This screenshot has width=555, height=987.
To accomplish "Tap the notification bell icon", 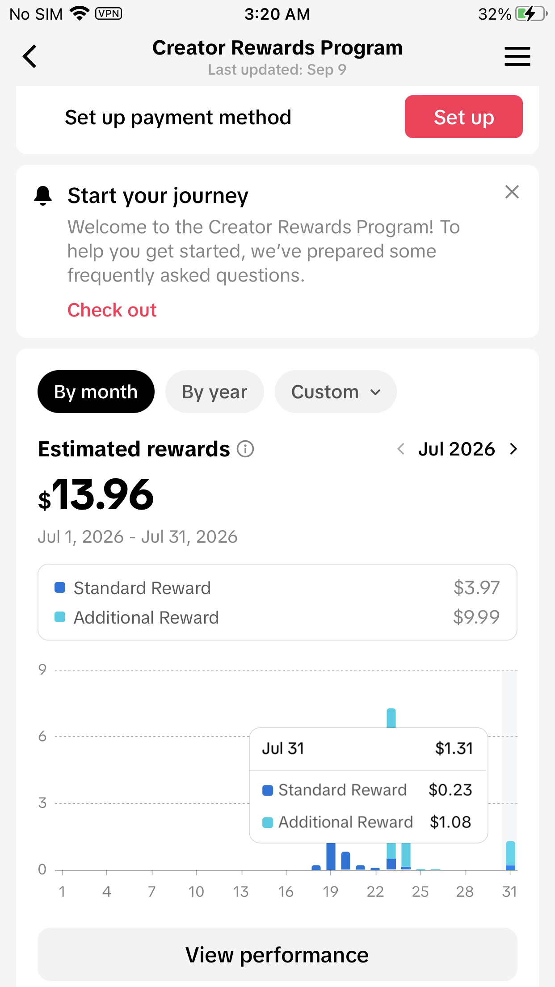I will pos(43,196).
